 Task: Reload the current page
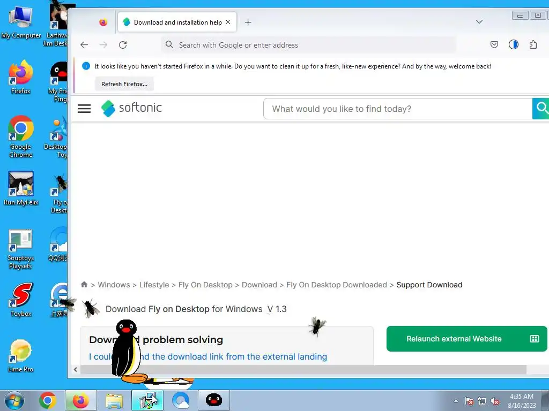point(123,45)
